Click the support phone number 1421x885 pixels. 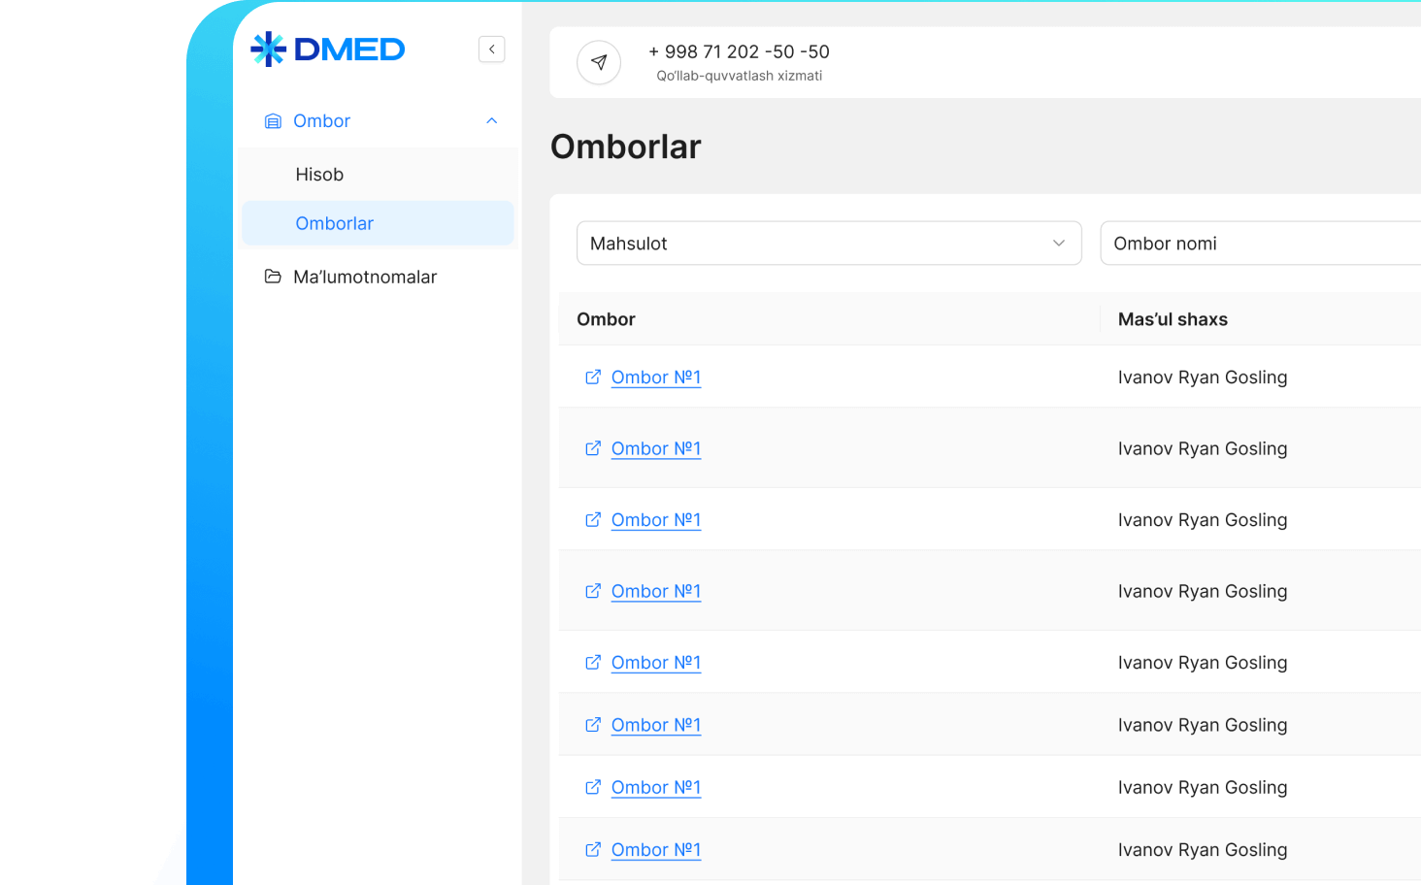pyautogui.click(x=739, y=52)
